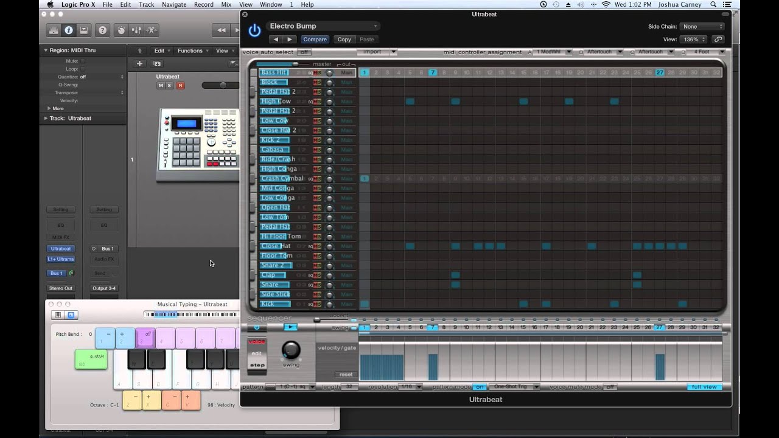Viewport: 779px width, 438px height.
Task: Open the Apple menu
Action: tap(51, 4)
